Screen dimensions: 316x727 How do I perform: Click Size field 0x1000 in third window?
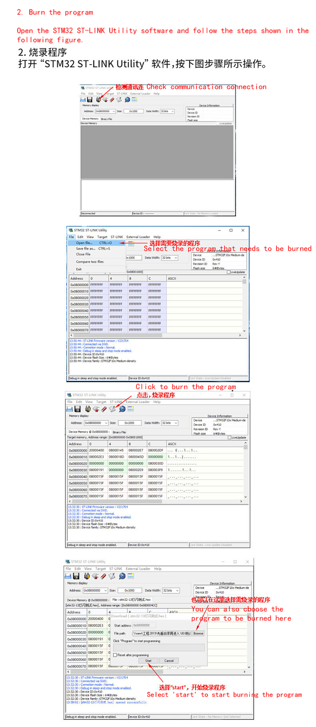point(129,423)
